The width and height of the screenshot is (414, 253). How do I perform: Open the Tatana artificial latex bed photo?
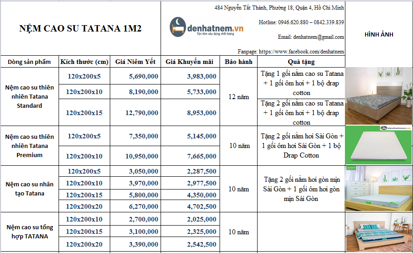coord(378,189)
